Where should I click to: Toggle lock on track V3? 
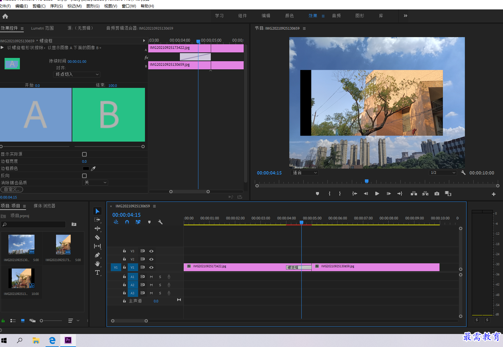124,251
